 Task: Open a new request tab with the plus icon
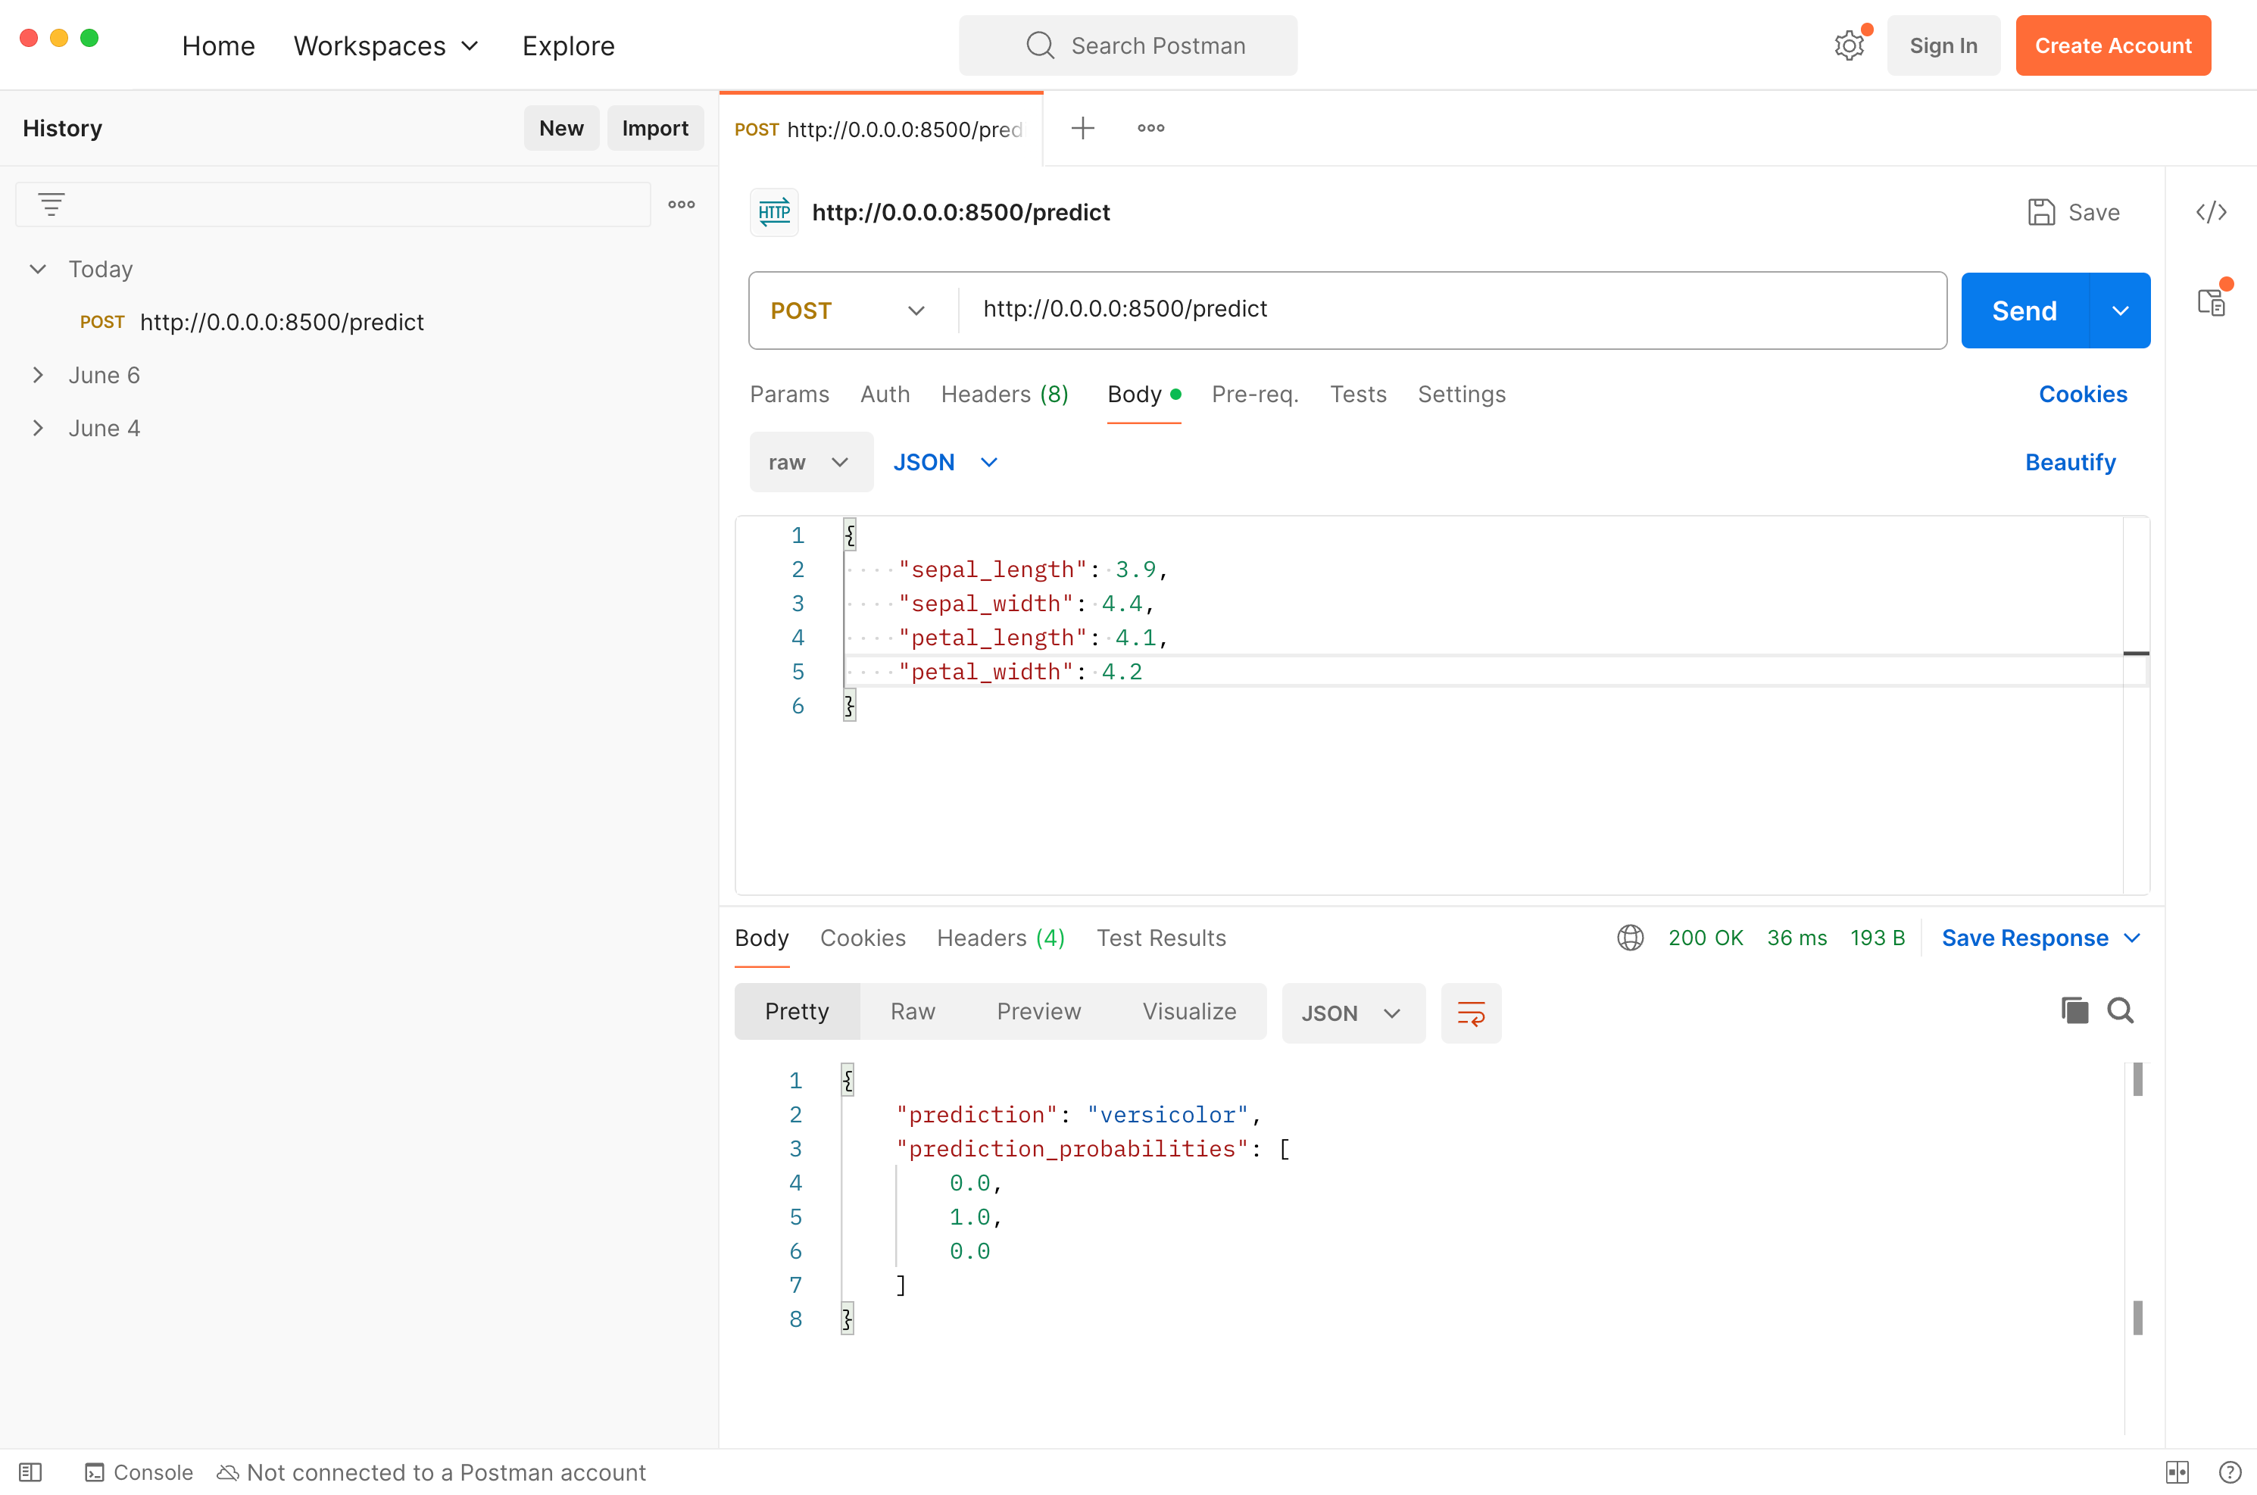point(1082,128)
